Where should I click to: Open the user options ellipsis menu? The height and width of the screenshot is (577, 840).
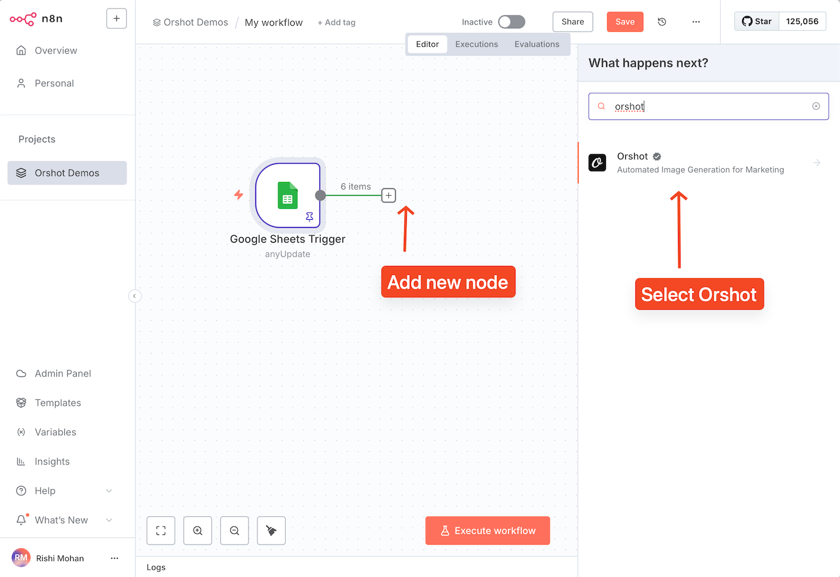click(115, 558)
